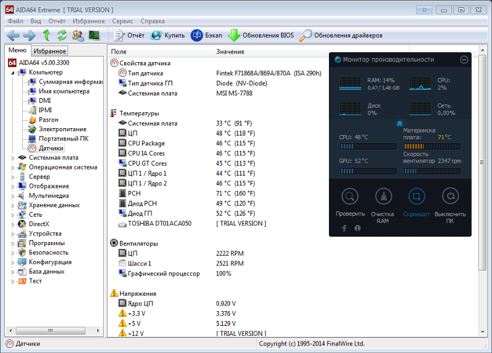Expand the DirectX tree node

(x=13, y=224)
